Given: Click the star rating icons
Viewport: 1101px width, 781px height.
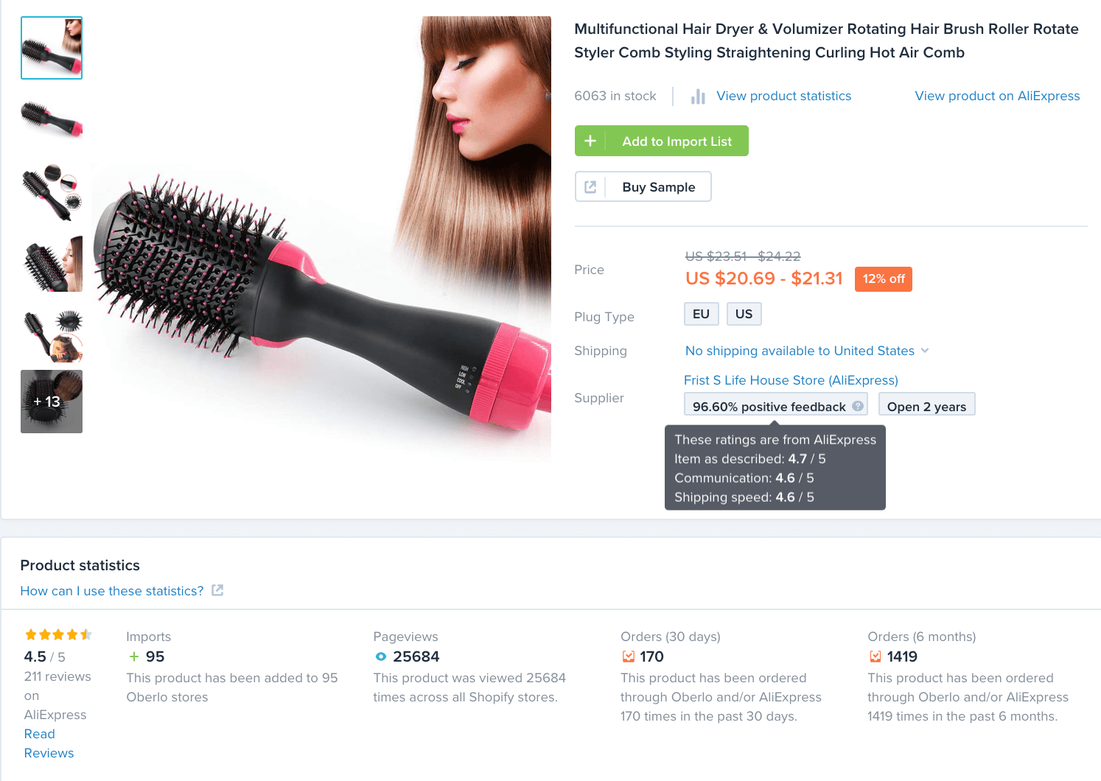Looking at the screenshot, I should (x=58, y=634).
